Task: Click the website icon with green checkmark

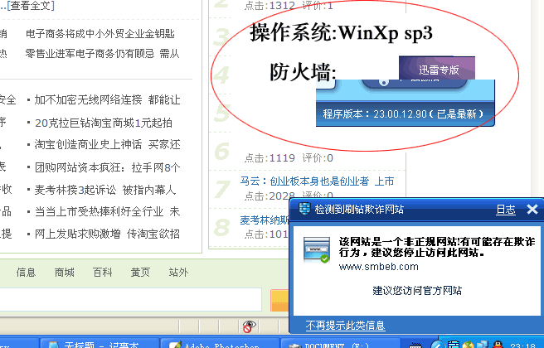Action: tap(317, 250)
